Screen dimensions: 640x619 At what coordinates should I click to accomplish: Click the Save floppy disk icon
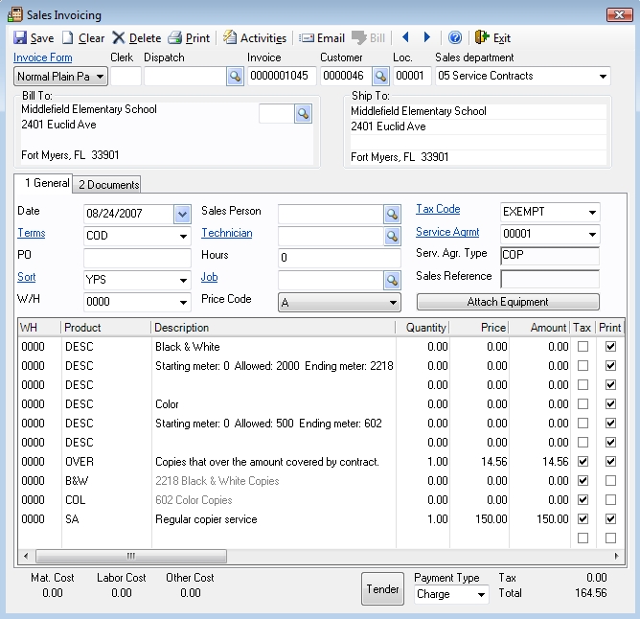click(19, 38)
